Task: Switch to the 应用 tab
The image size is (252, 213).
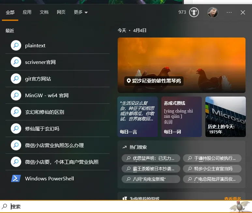Action: 27,12
